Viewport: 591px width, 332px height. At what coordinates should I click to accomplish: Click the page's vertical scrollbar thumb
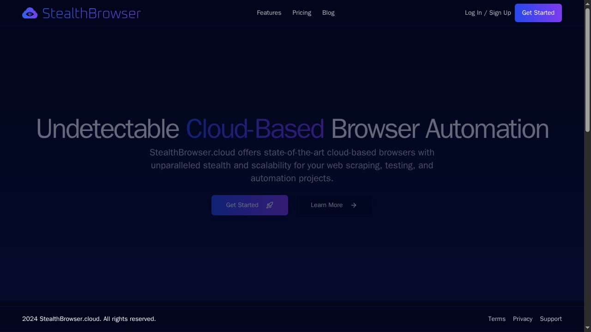pos(587,69)
